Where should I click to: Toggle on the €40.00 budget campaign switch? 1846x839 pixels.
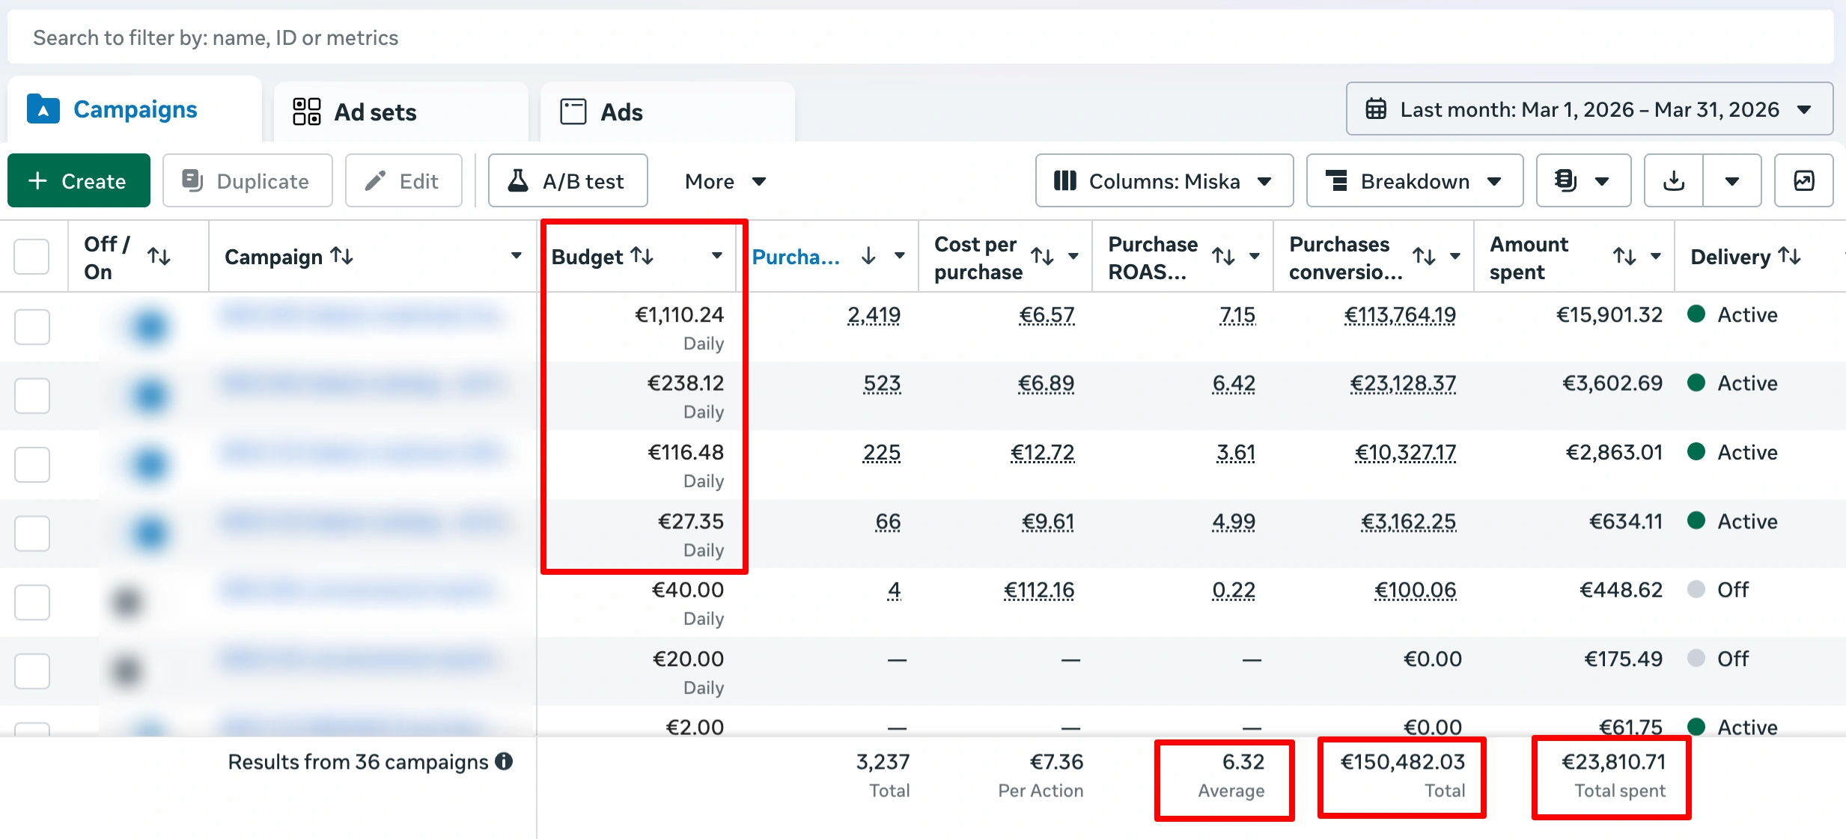coord(127,601)
